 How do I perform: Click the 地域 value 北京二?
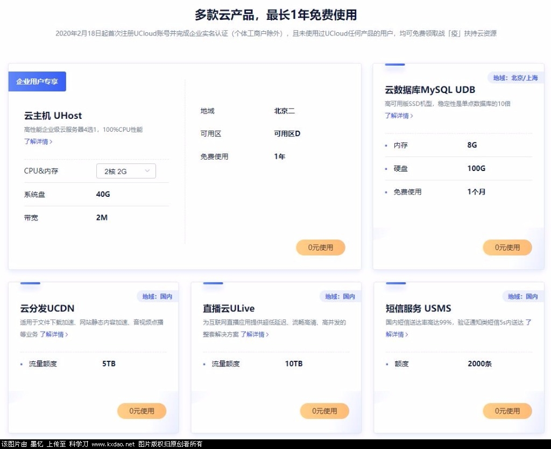click(284, 111)
